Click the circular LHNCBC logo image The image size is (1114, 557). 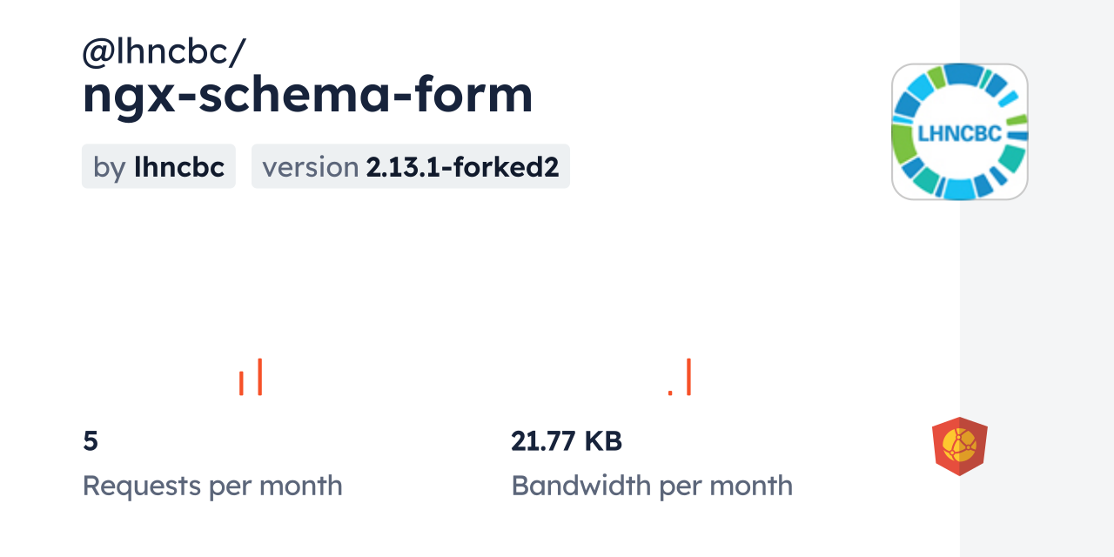tap(959, 131)
